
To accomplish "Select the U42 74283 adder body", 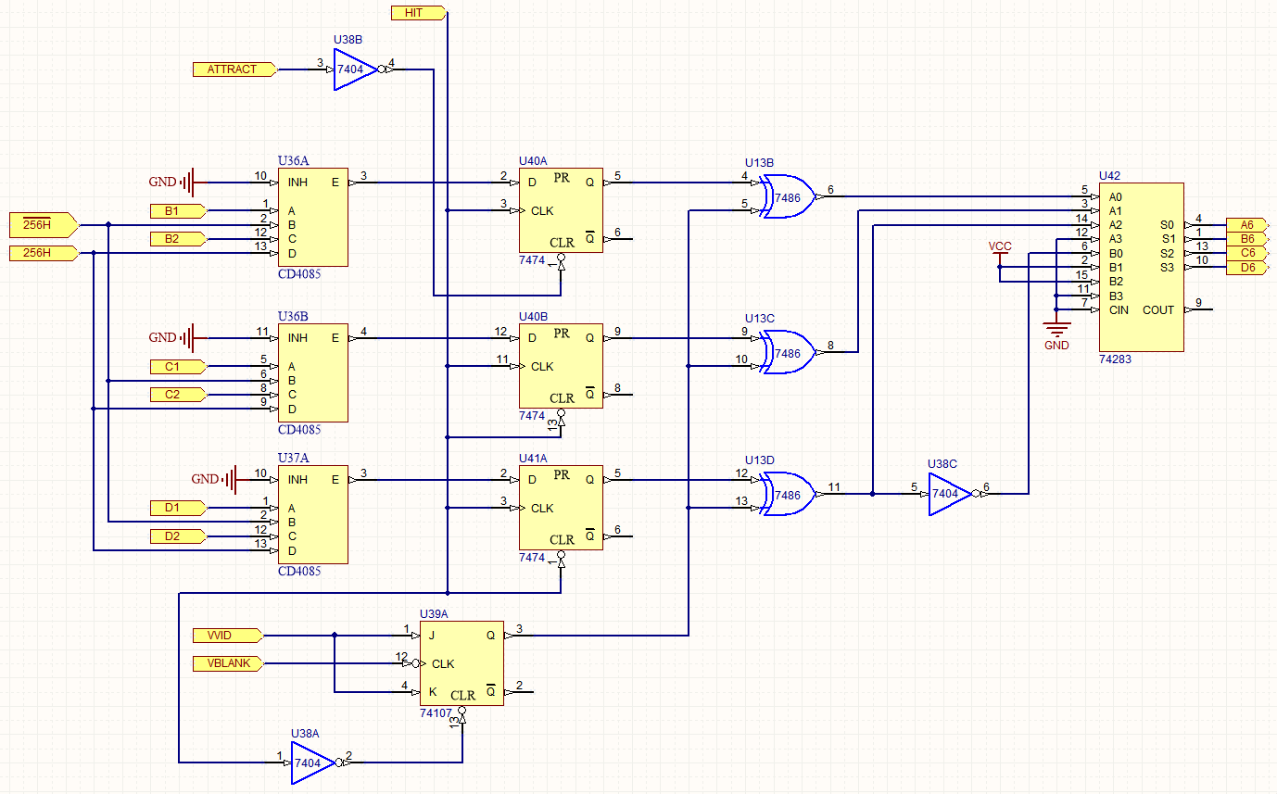I will coord(1141,268).
